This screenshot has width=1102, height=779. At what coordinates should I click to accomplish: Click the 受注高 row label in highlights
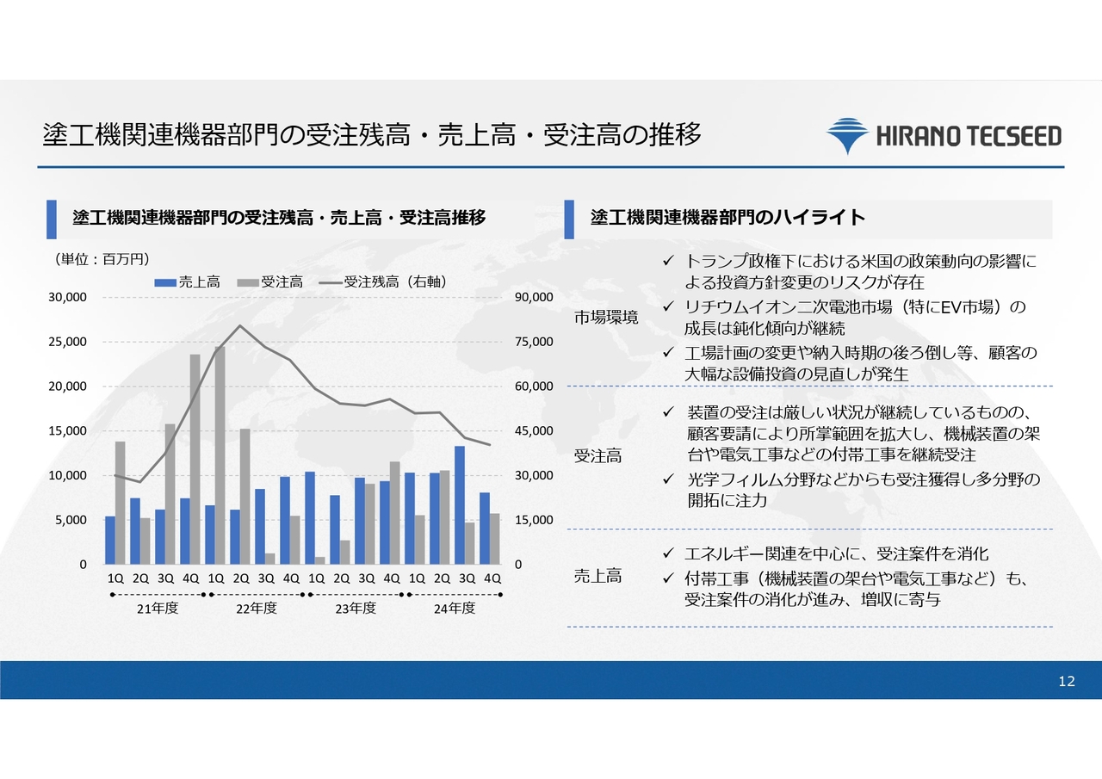click(x=598, y=456)
